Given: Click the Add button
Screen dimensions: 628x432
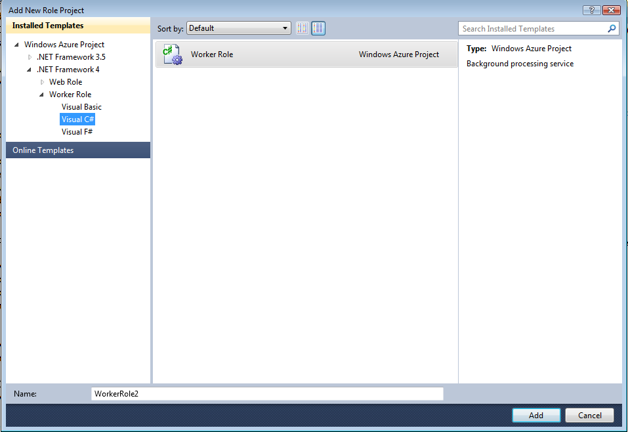Looking at the screenshot, I should tap(536, 415).
